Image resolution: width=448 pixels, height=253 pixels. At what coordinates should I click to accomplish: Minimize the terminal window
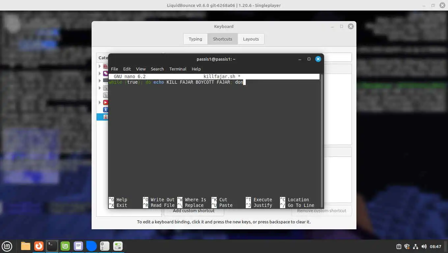pyautogui.click(x=300, y=59)
